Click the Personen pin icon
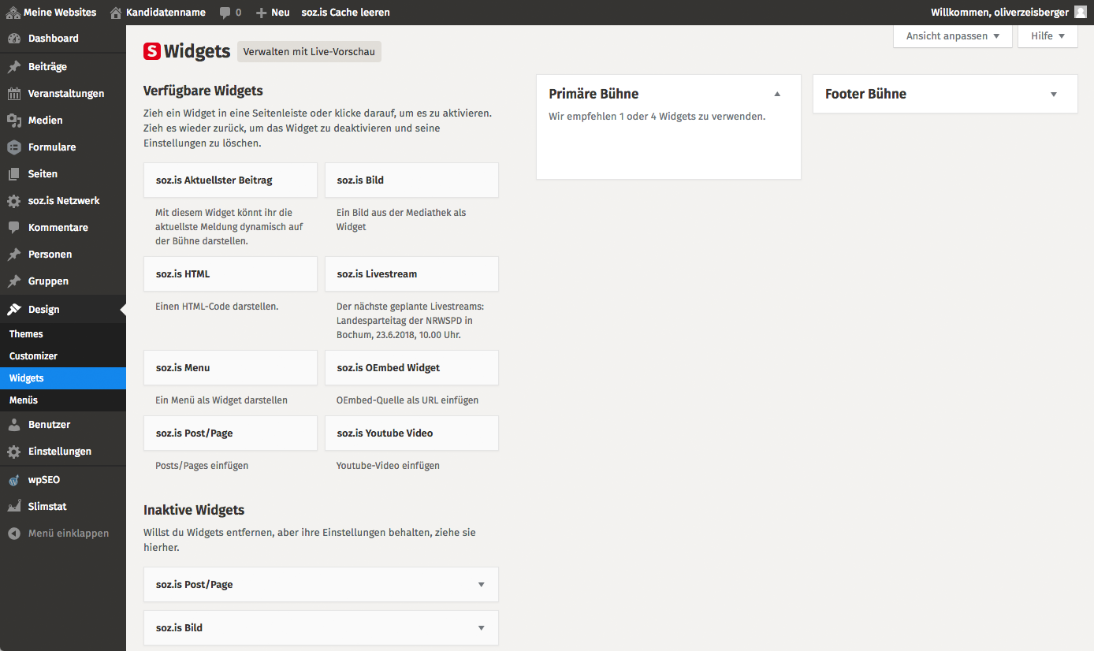This screenshot has height=651, width=1094. [x=14, y=255]
